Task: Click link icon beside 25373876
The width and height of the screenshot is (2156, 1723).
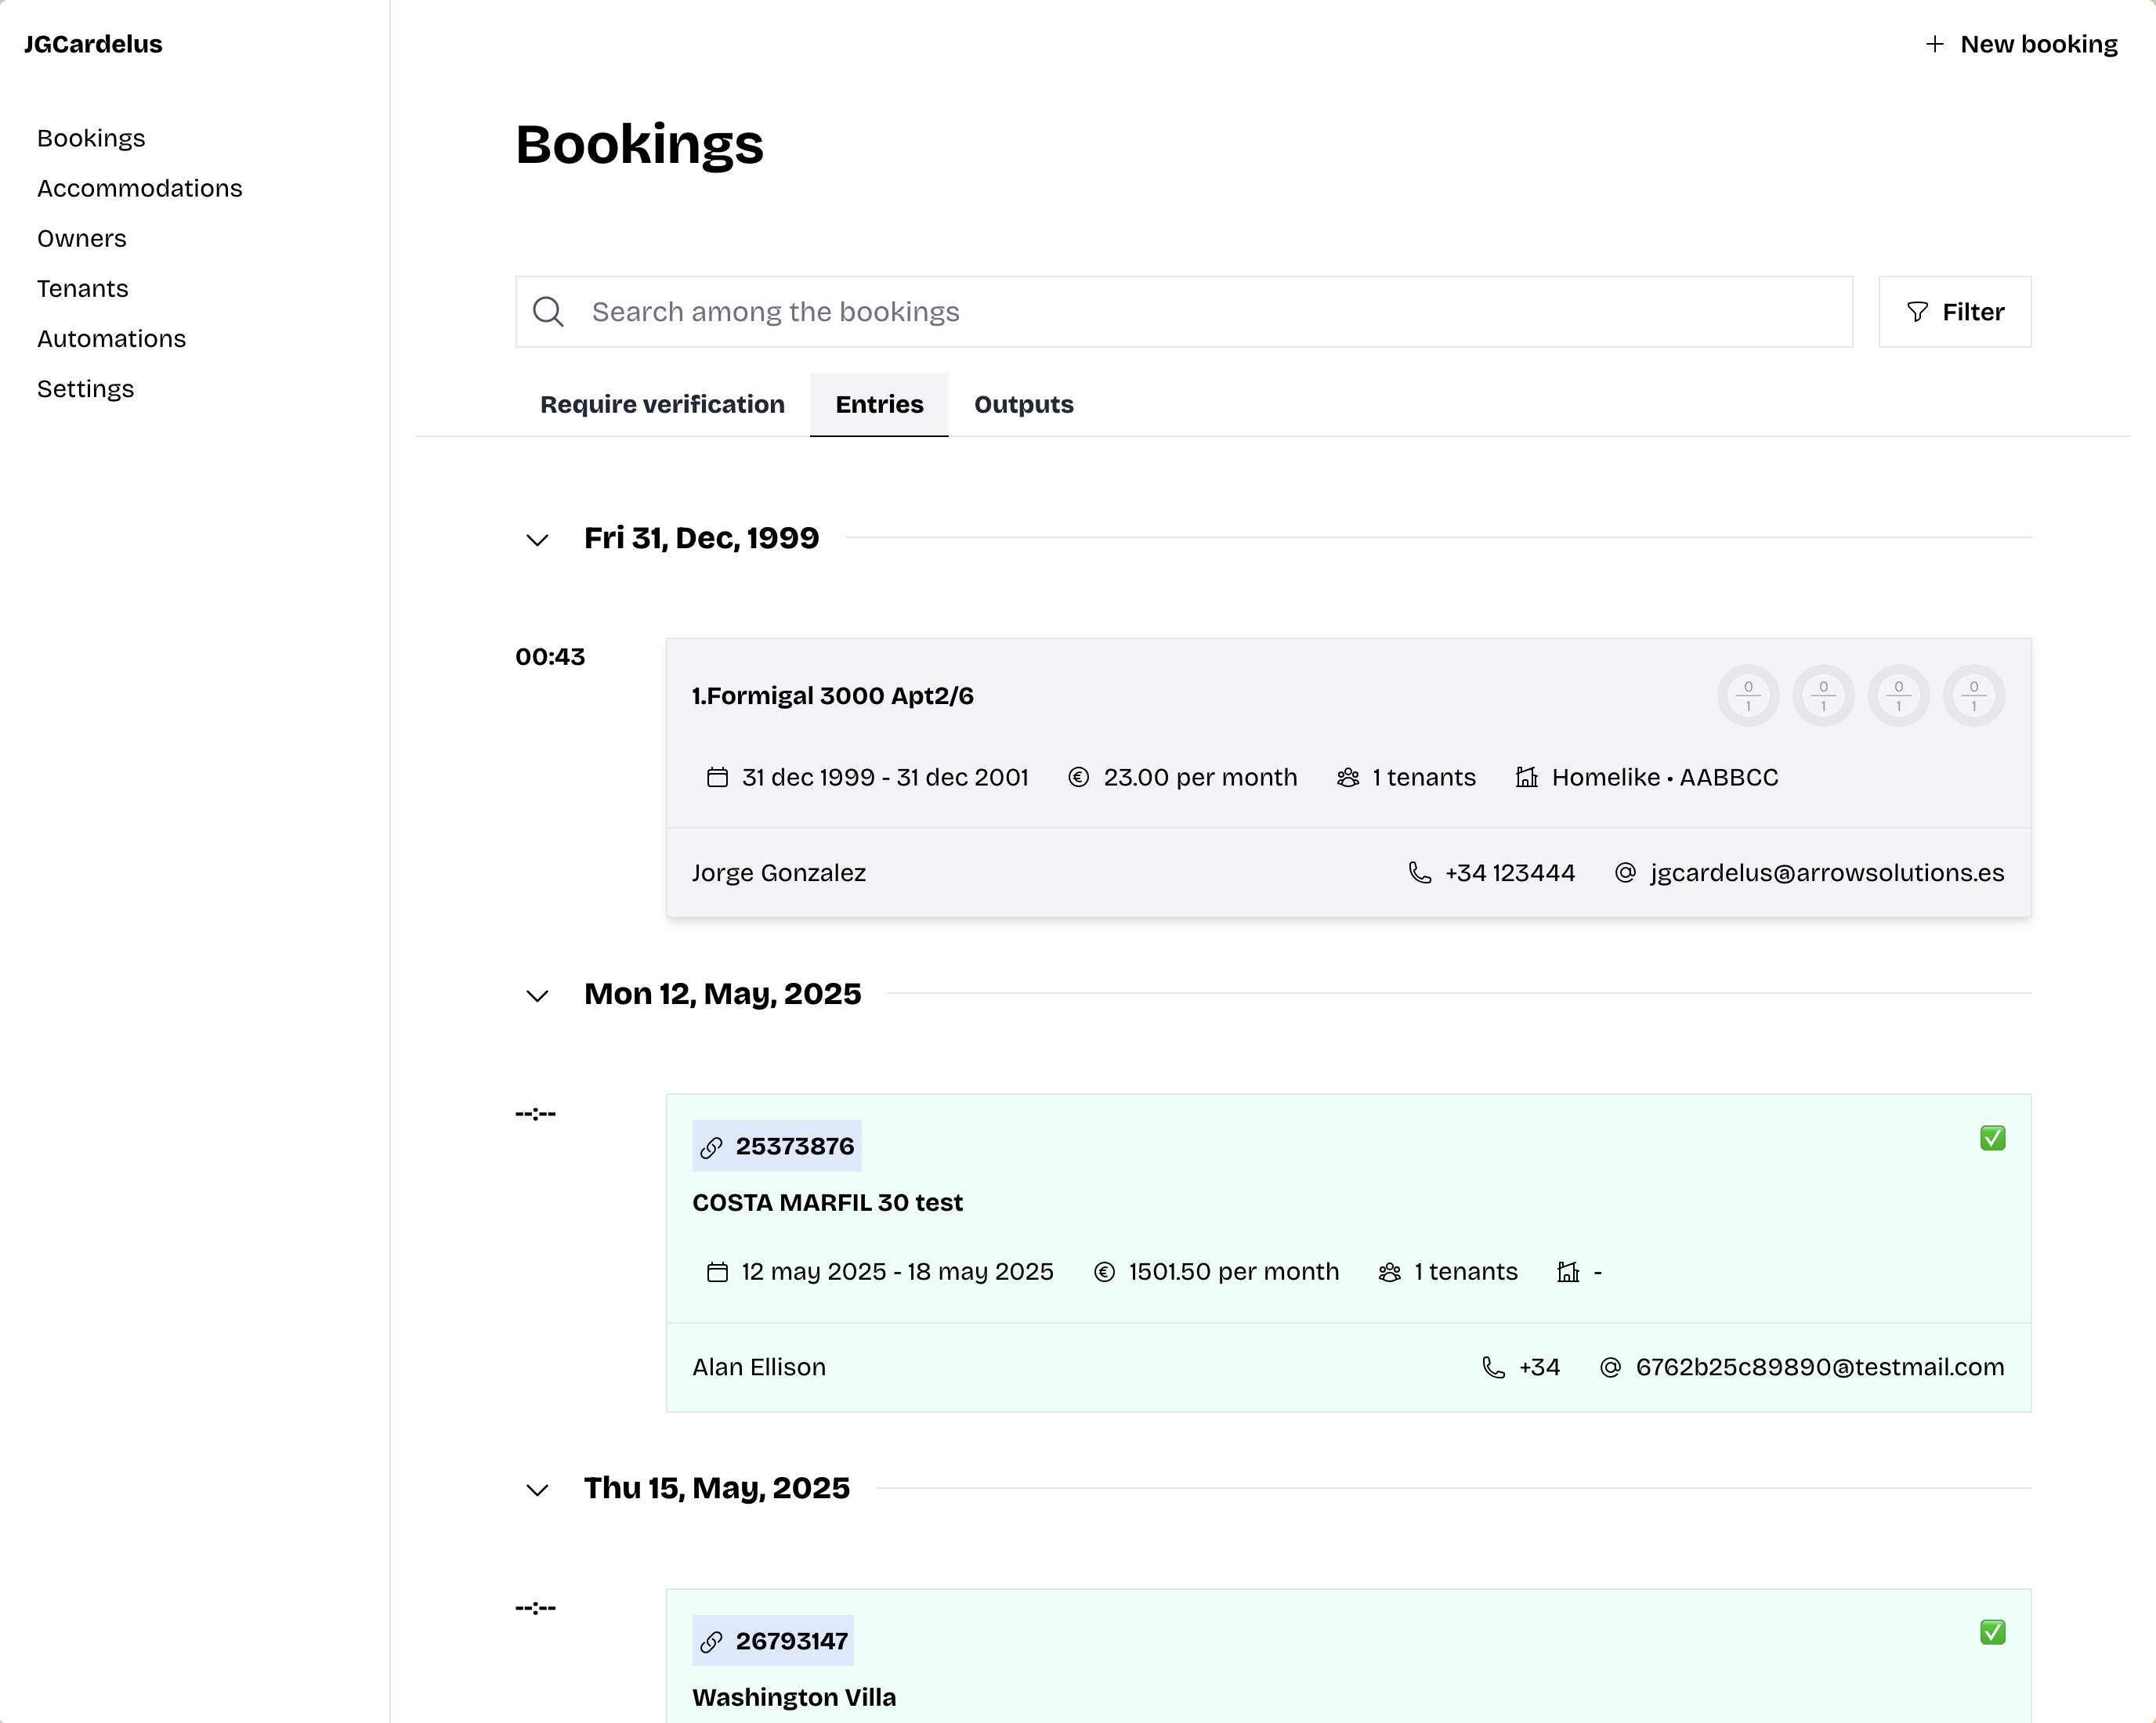Action: [x=711, y=1147]
